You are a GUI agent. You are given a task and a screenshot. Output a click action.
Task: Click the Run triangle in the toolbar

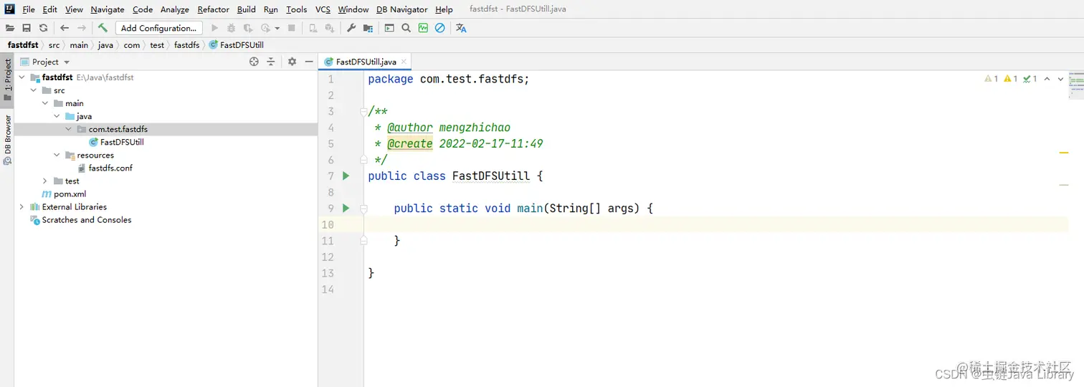[214, 28]
